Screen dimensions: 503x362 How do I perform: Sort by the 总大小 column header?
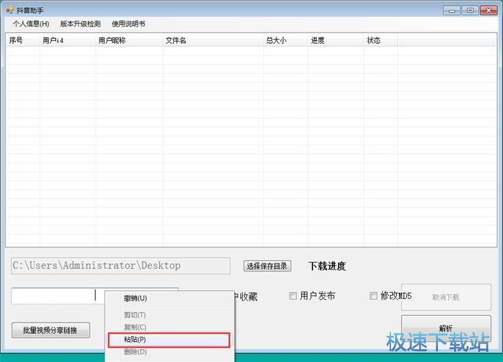coord(286,40)
